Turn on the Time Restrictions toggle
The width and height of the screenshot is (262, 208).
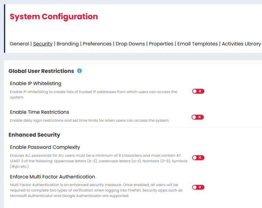pos(198,117)
